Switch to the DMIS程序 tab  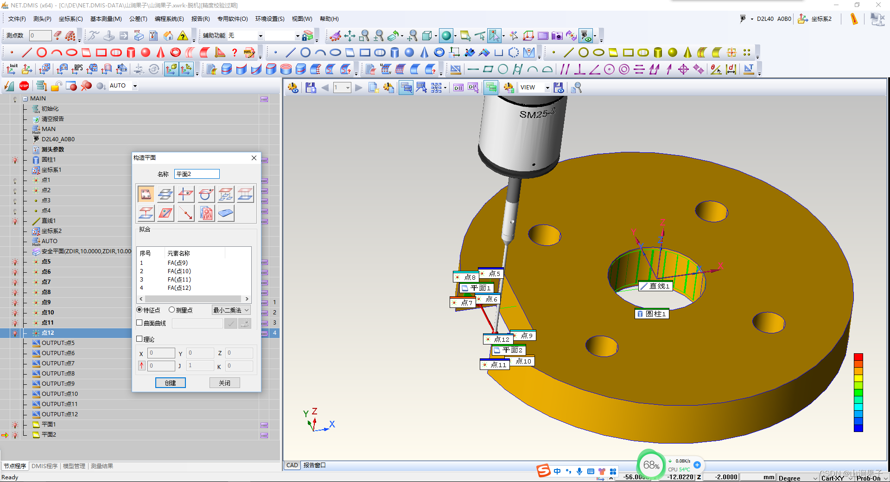(x=44, y=466)
